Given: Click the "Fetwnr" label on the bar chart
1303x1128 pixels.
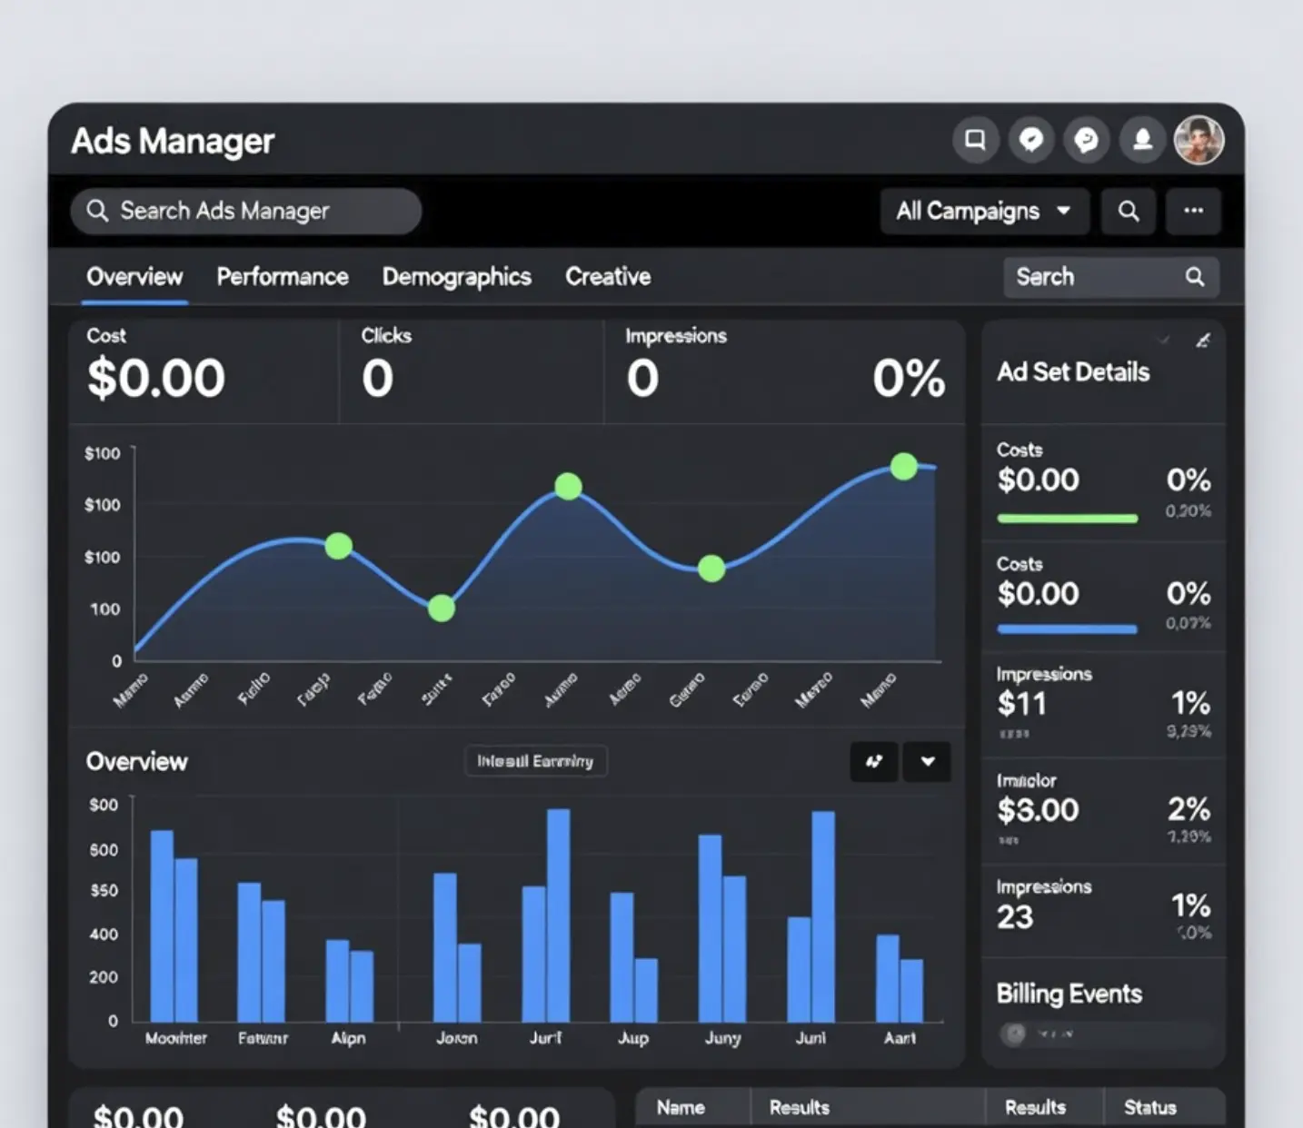Looking at the screenshot, I should tap(263, 1037).
